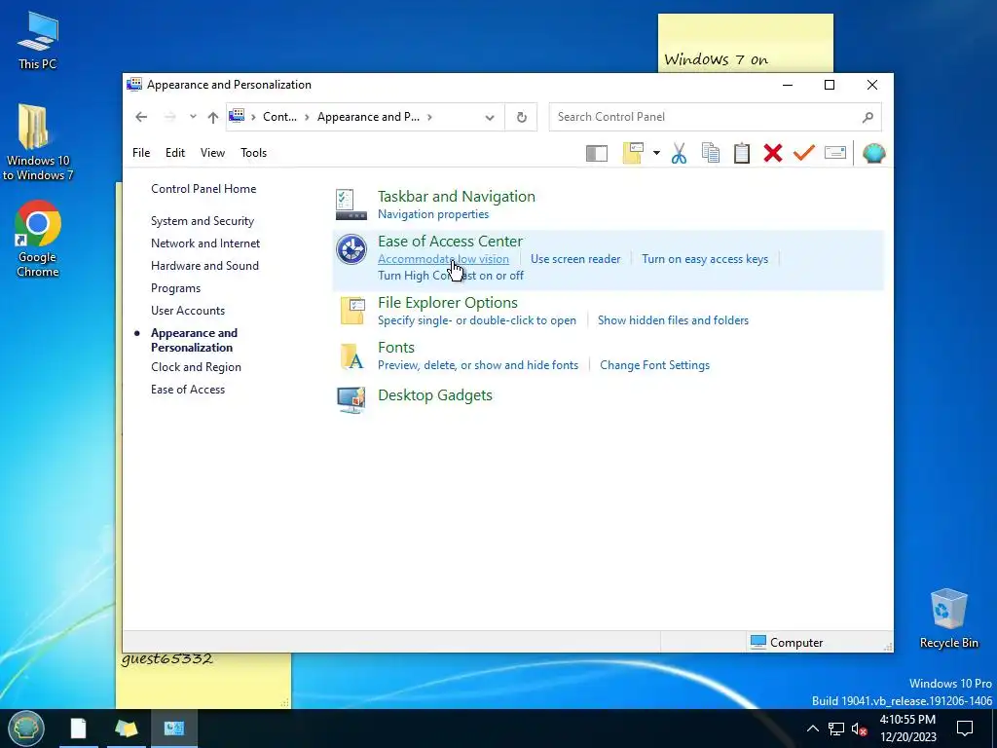This screenshot has width=997, height=748.
Task: Show hidden system tray icons
Action: point(813,729)
